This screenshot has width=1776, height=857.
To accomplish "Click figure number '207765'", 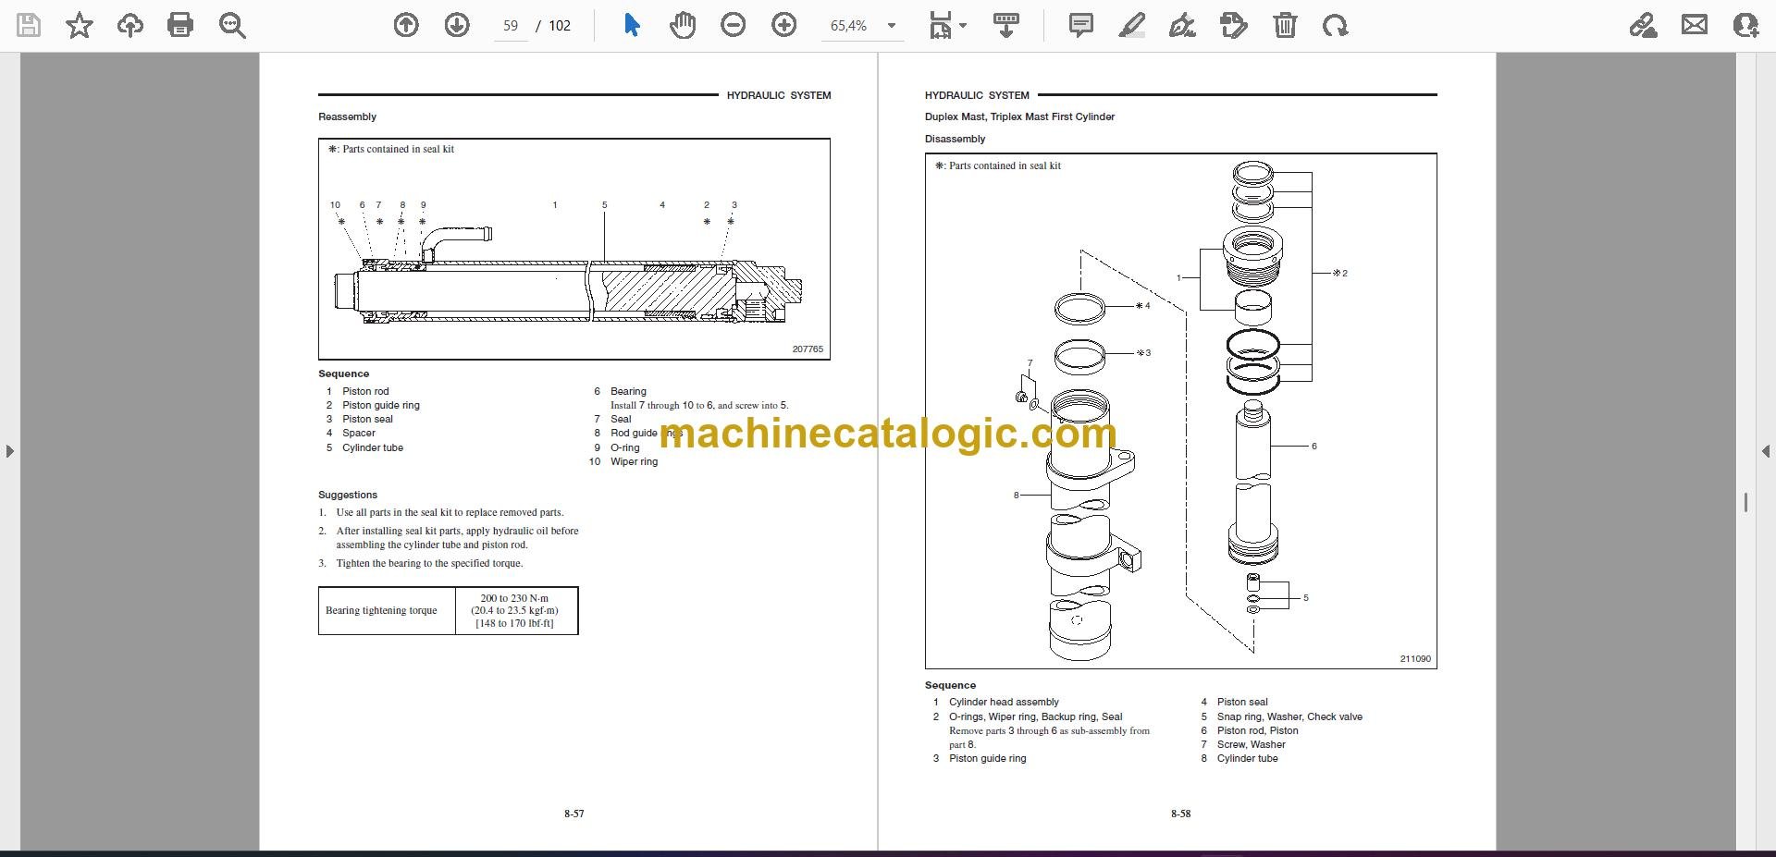I will coord(808,349).
